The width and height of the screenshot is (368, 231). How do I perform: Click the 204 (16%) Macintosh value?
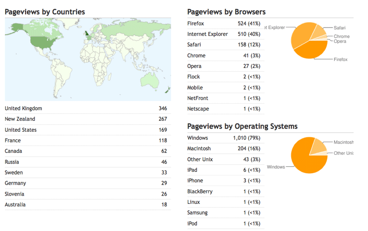[249, 148]
